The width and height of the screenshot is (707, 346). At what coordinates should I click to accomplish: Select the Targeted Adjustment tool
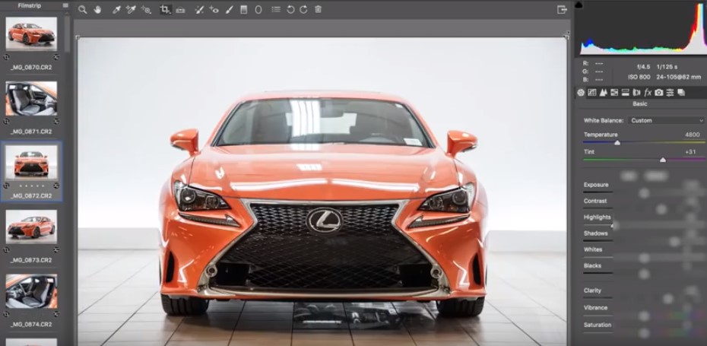point(146,9)
